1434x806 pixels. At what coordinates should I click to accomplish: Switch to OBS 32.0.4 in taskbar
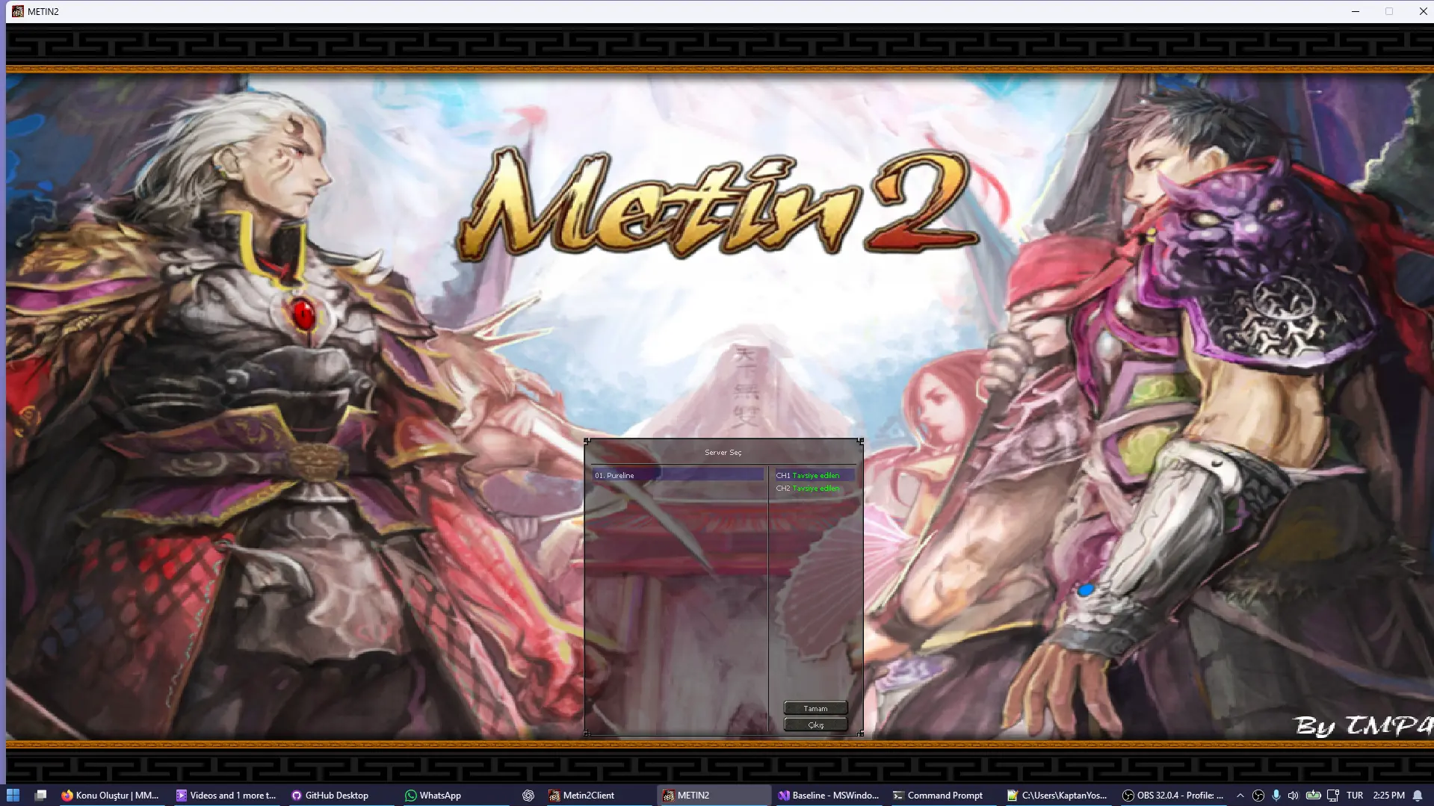(1172, 796)
